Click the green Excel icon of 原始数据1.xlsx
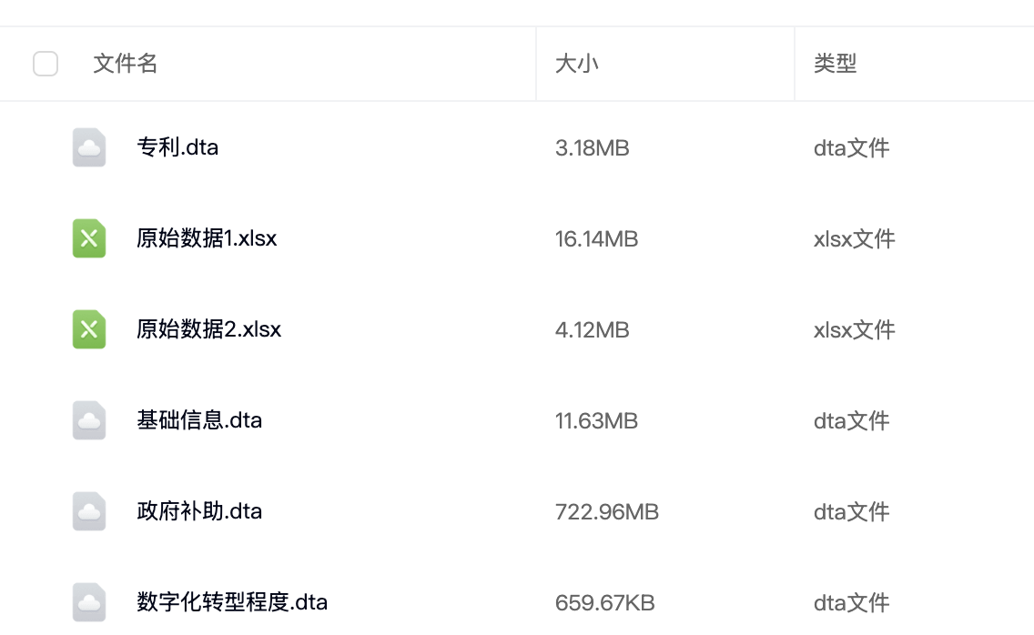 click(x=89, y=238)
